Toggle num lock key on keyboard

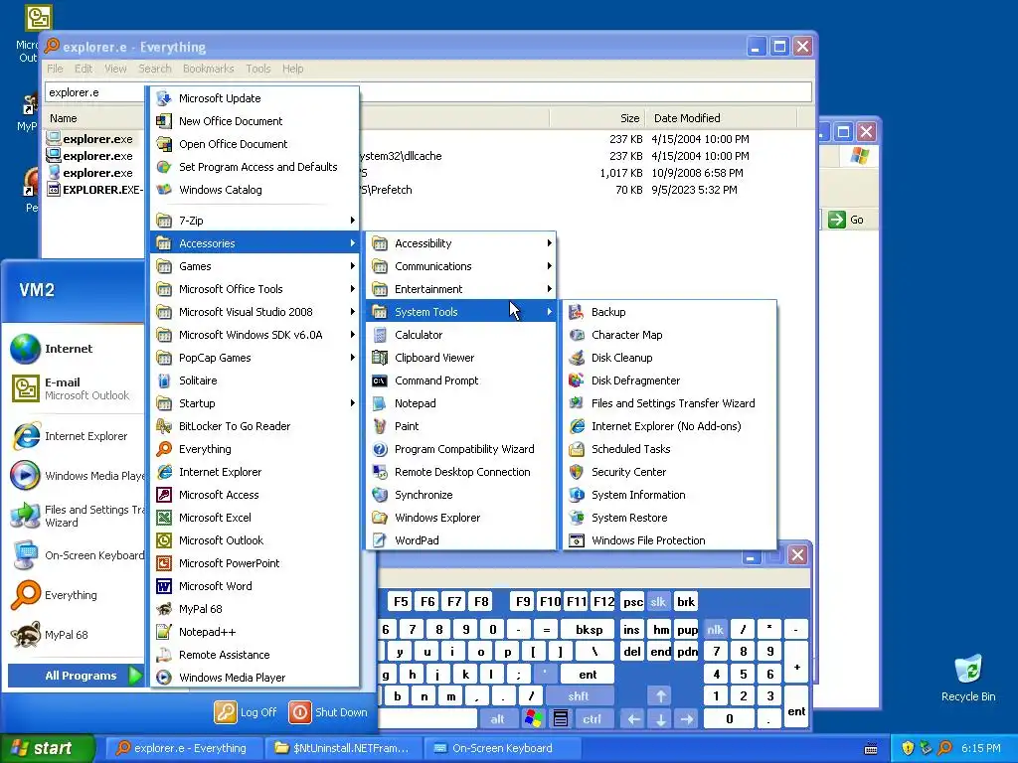[716, 629]
